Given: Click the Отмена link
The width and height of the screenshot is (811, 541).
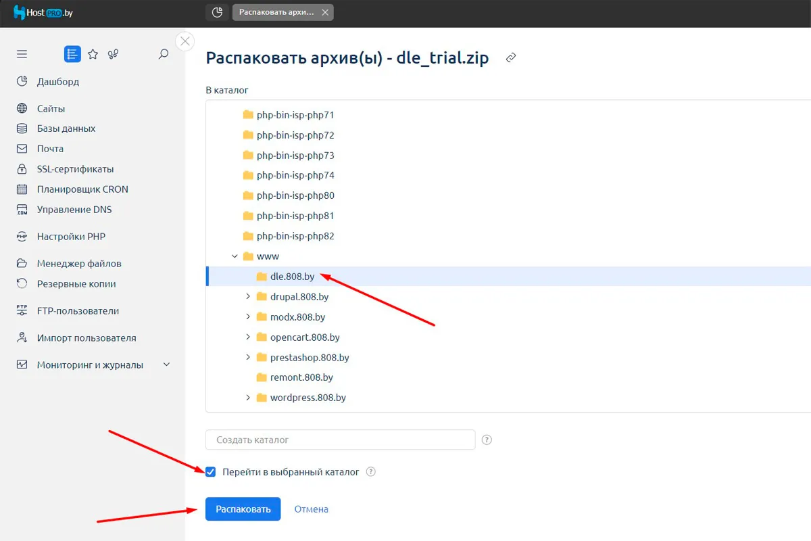Looking at the screenshot, I should click(311, 509).
